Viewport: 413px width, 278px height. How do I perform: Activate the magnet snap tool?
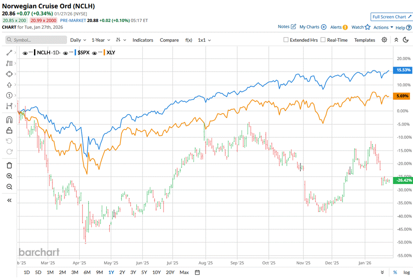tap(9, 119)
